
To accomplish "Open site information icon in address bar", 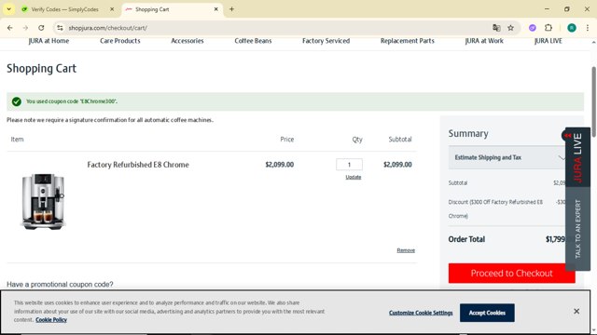I will click(x=60, y=28).
